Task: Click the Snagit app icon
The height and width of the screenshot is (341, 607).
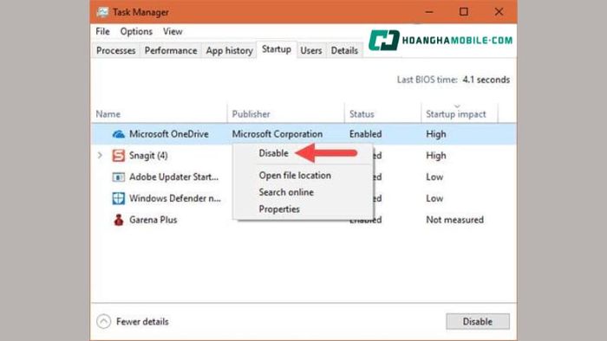Action: pyautogui.click(x=119, y=155)
